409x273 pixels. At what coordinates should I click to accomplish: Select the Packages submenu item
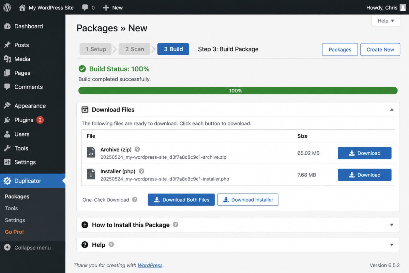17,197
